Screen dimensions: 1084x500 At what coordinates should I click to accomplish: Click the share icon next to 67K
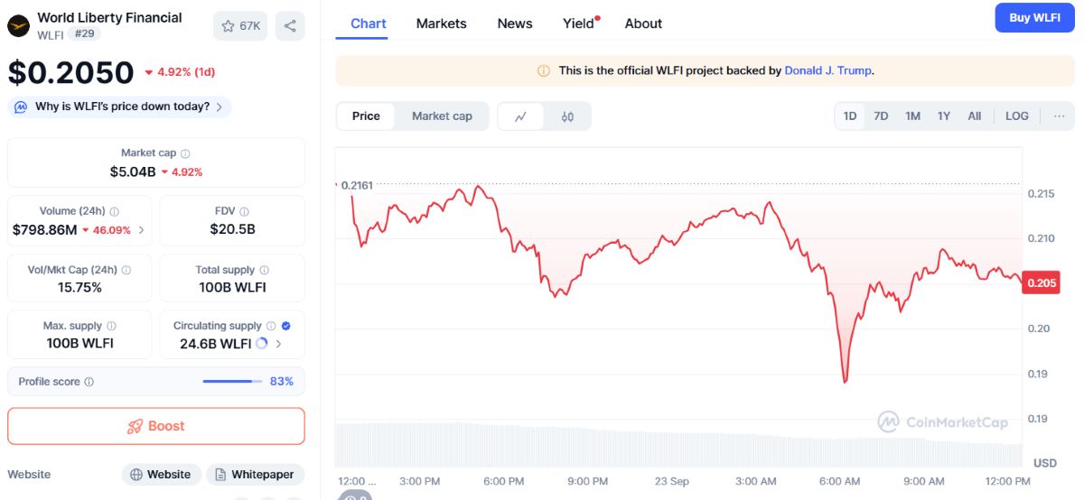(290, 26)
